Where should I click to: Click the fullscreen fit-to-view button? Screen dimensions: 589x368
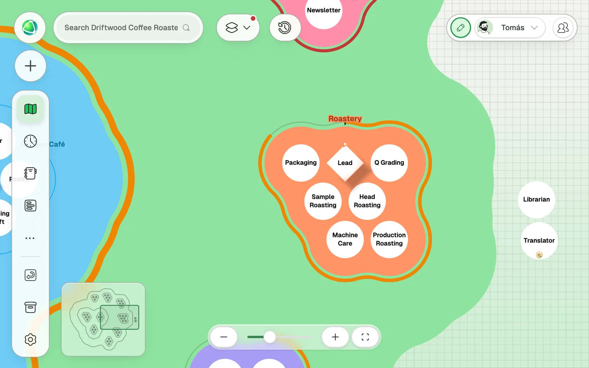pyautogui.click(x=365, y=337)
